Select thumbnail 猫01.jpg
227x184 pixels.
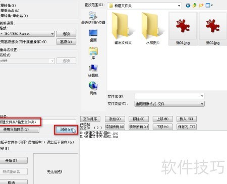[x=183, y=29]
